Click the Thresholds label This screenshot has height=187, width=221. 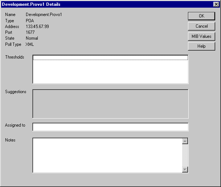(x=15, y=57)
